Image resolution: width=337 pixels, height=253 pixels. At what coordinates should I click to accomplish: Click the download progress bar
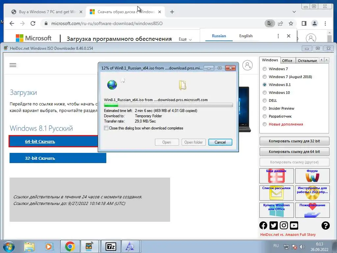coord(168,105)
